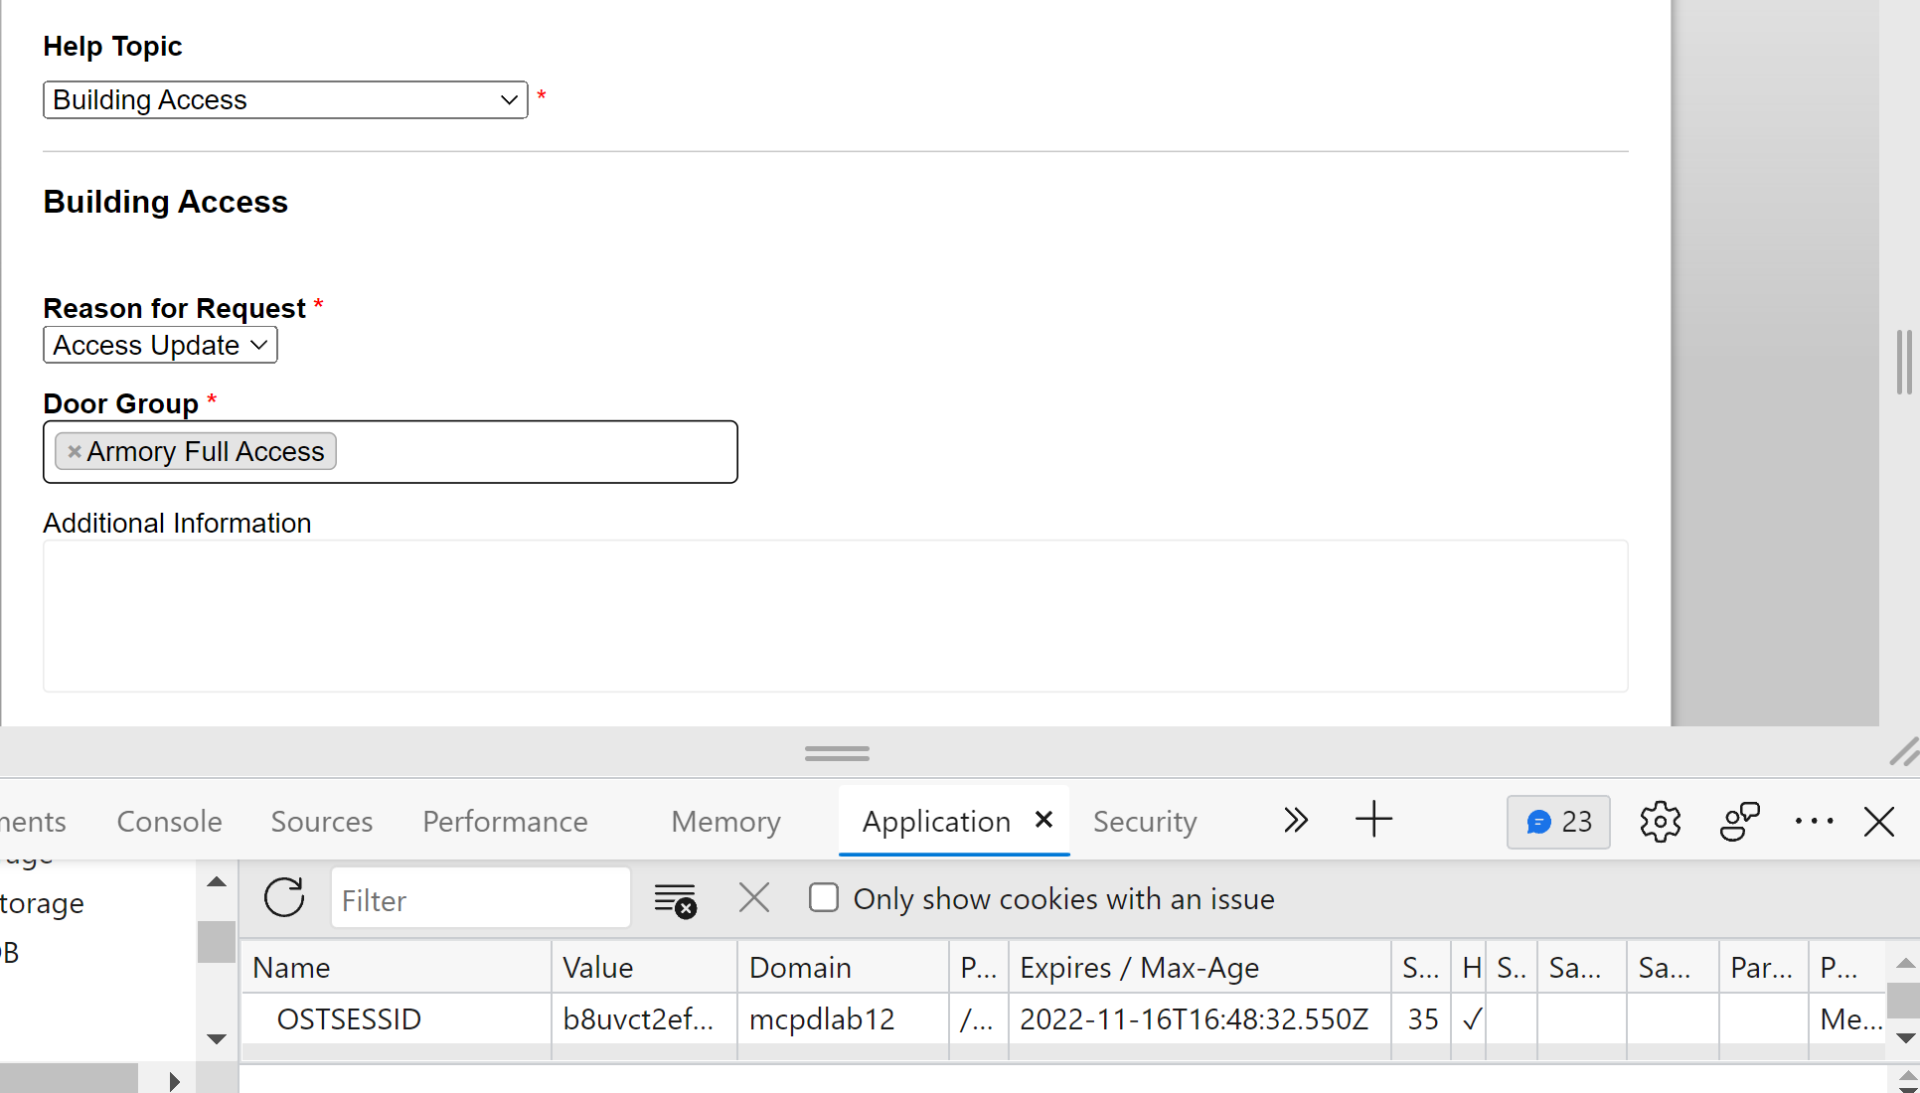Enable Only show cookies with an issue
The image size is (1920, 1093).
(824, 898)
